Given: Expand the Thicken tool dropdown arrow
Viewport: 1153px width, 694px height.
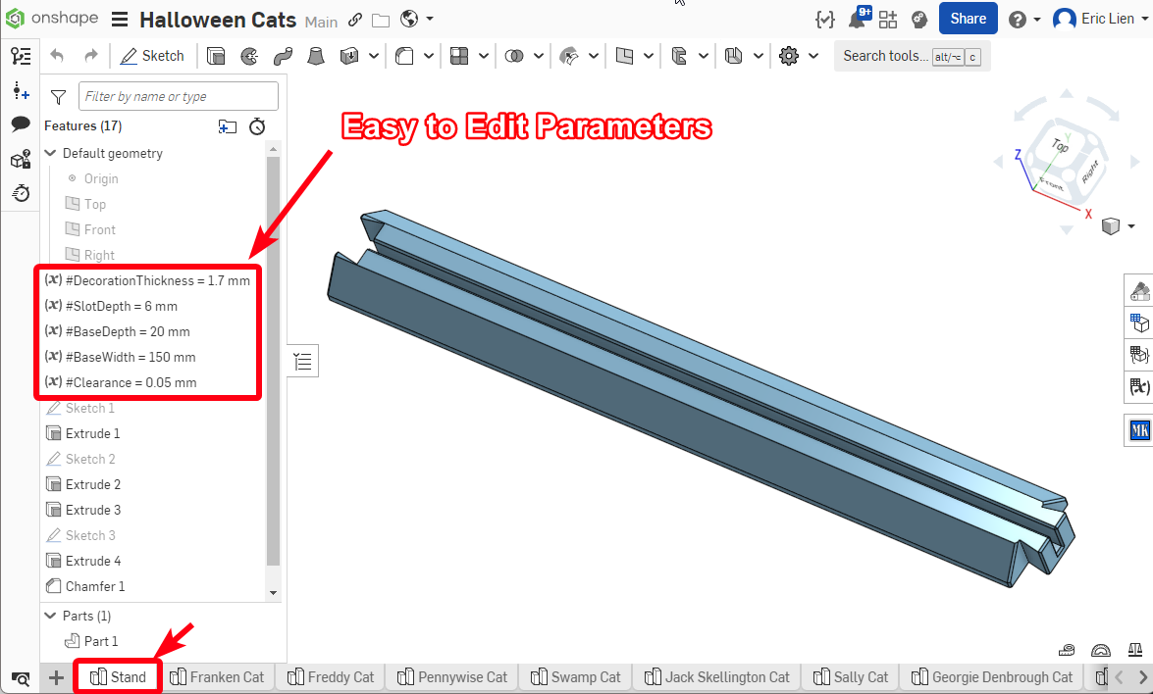Looking at the screenshot, I should pyautogui.click(x=374, y=56).
